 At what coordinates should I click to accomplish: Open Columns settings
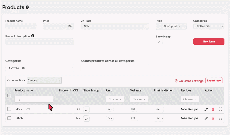[189, 81]
